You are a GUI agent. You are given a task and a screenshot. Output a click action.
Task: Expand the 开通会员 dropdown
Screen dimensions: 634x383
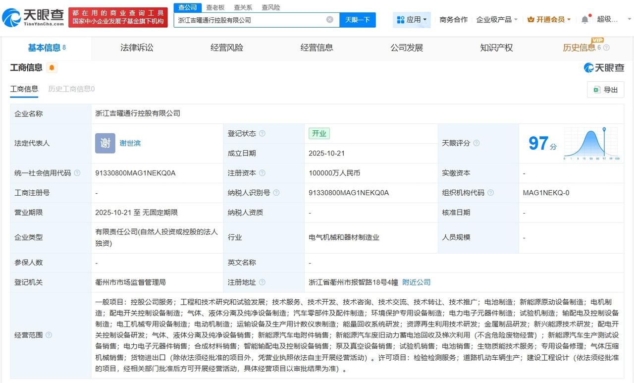point(549,20)
